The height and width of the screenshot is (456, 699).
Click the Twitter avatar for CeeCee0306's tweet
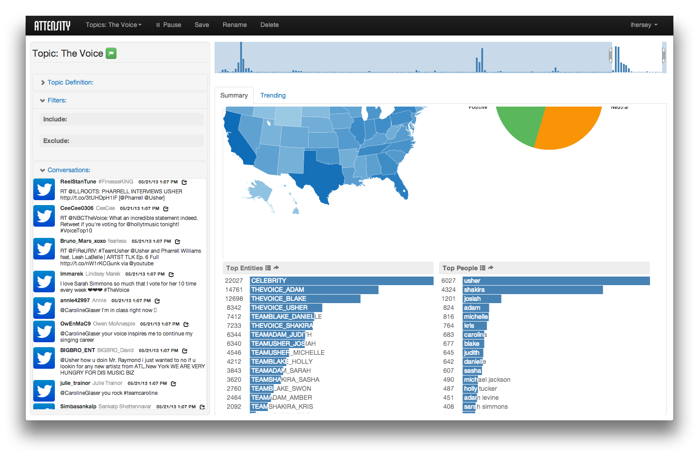point(44,216)
